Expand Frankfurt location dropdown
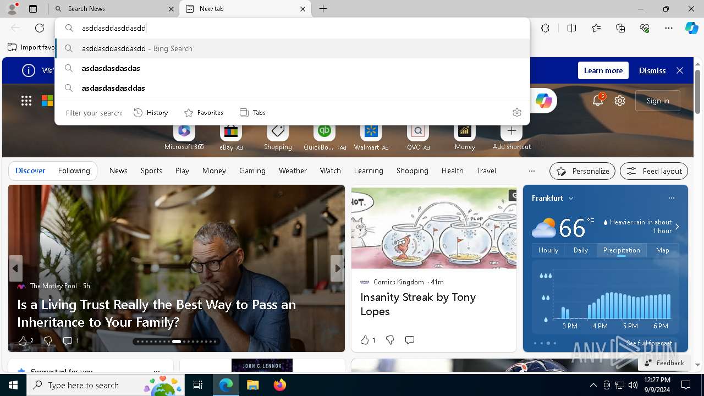Screen dimensions: 704x396 (x=571, y=199)
